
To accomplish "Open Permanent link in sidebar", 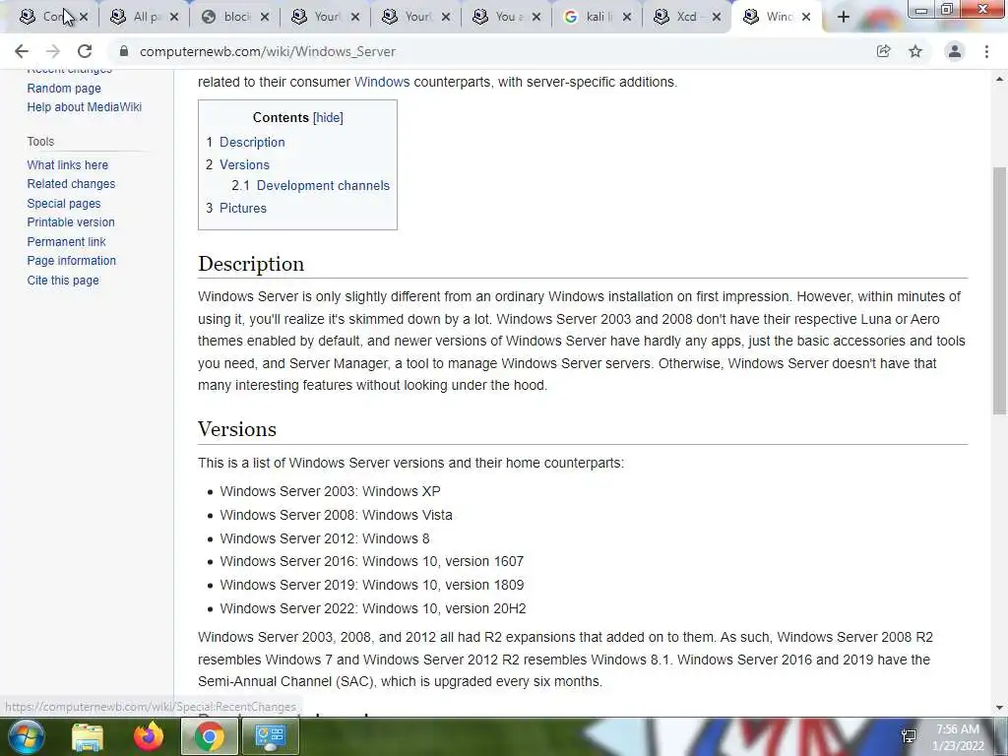I will (66, 242).
